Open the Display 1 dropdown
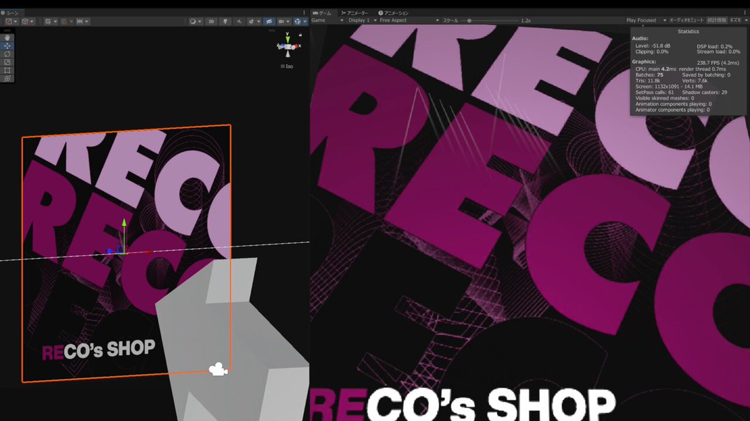 [362, 20]
